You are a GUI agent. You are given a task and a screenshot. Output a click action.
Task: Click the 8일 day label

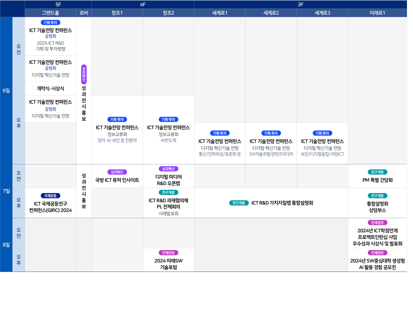pos(6,245)
